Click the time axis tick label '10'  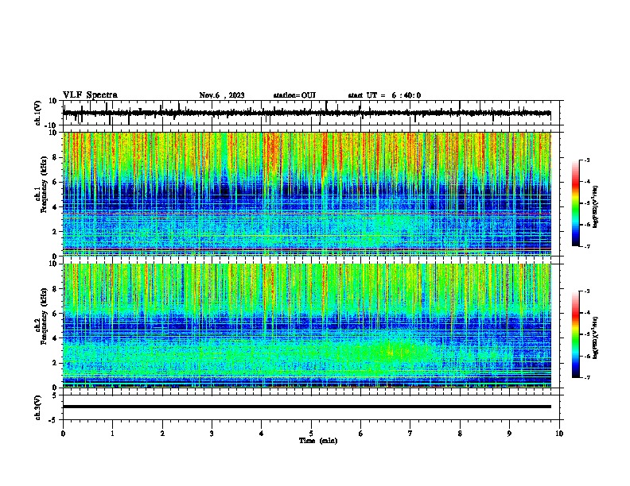[x=559, y=434]
